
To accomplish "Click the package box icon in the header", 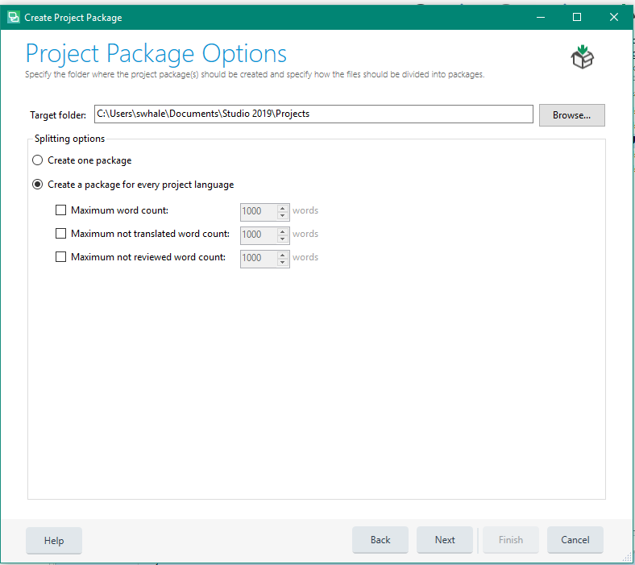I will [582, 56].
